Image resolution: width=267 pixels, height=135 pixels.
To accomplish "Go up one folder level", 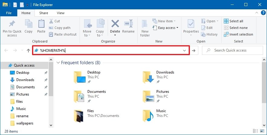I will pos(28,50).
